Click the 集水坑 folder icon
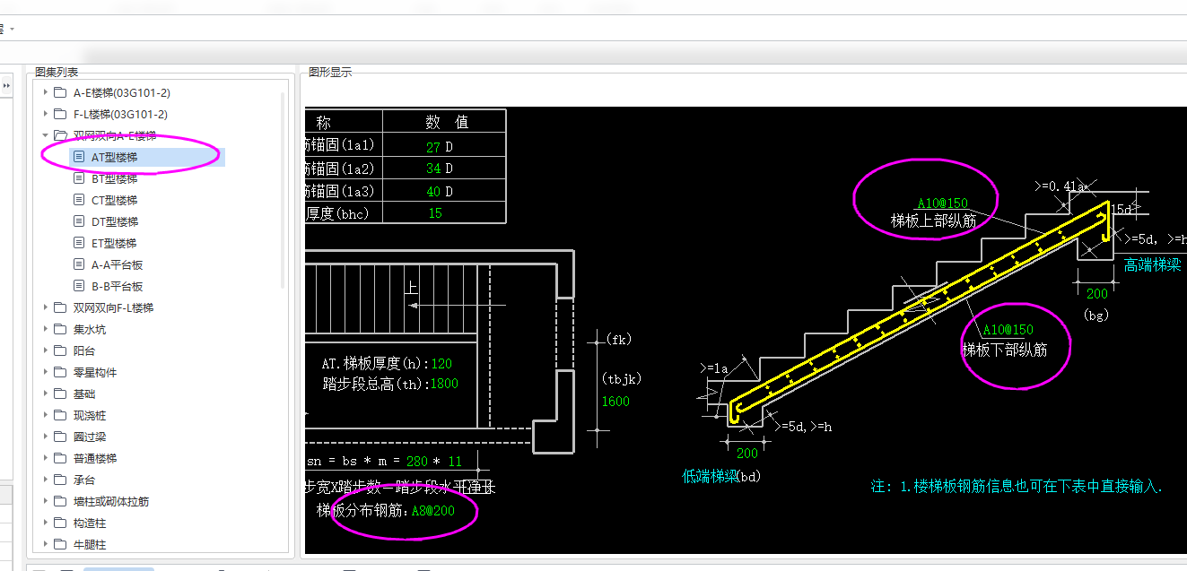 click(60, 329)
